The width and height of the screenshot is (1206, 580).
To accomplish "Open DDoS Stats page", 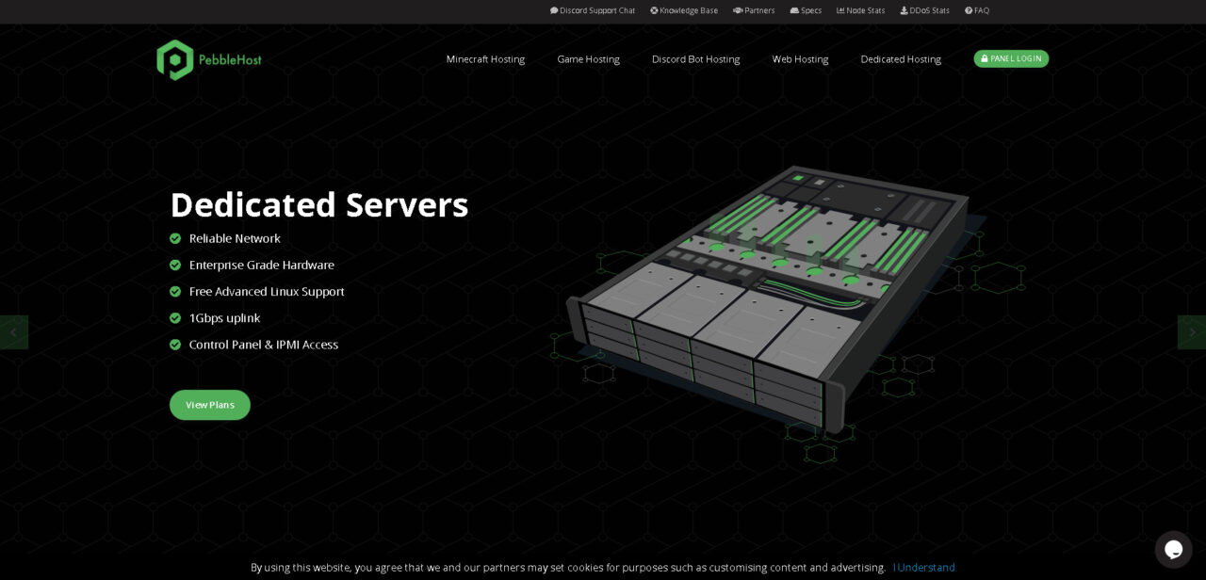I will point(924,10).
